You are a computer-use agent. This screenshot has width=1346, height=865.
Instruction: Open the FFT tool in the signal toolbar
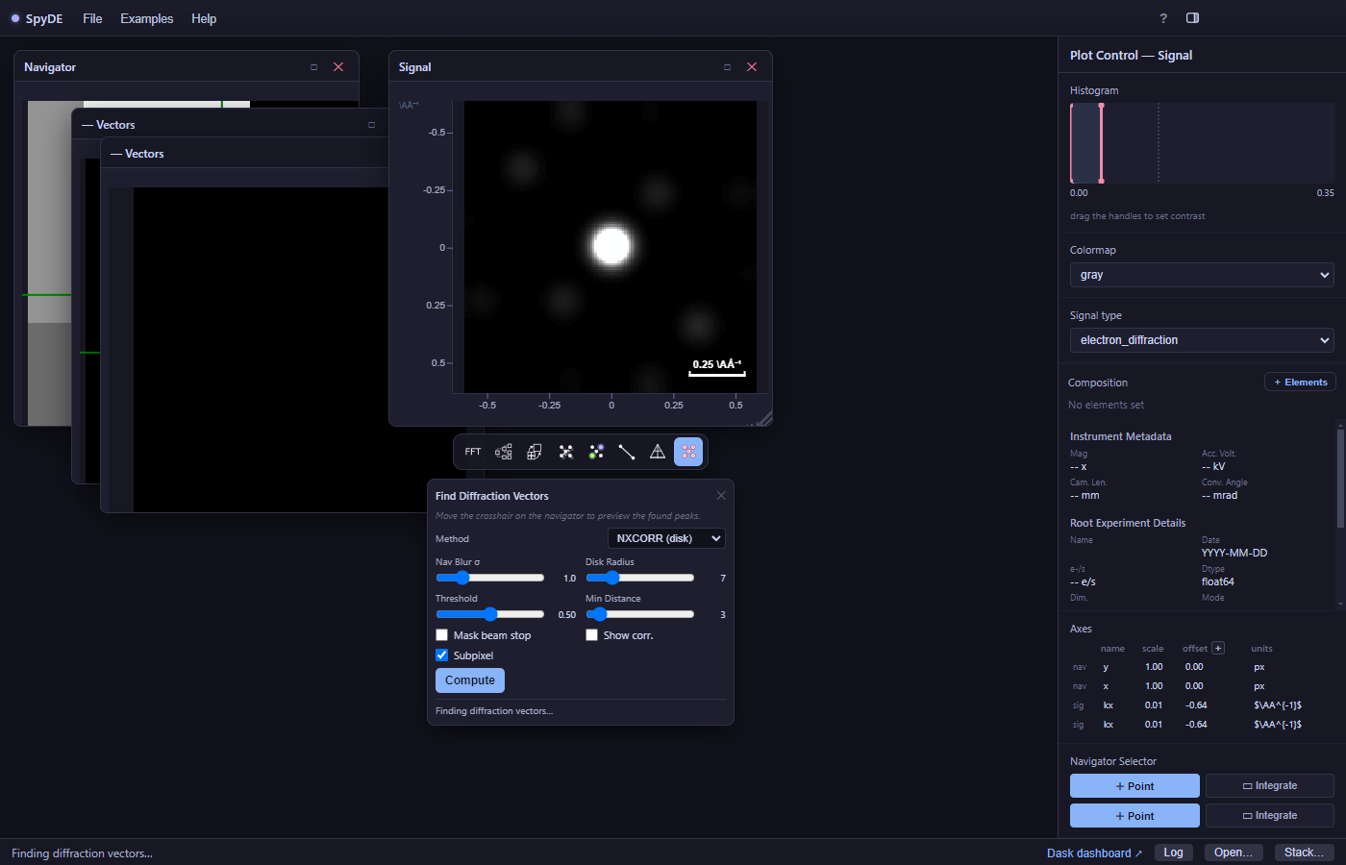(473, 452)
